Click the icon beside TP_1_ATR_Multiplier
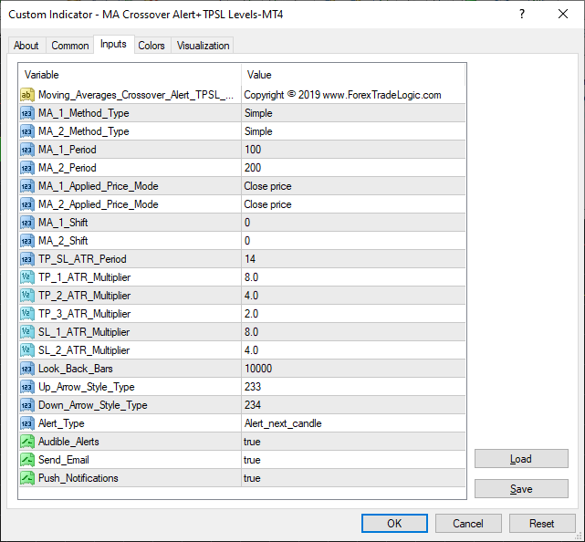585x542 pixels. pyautogui.click(x=27, y=277)
